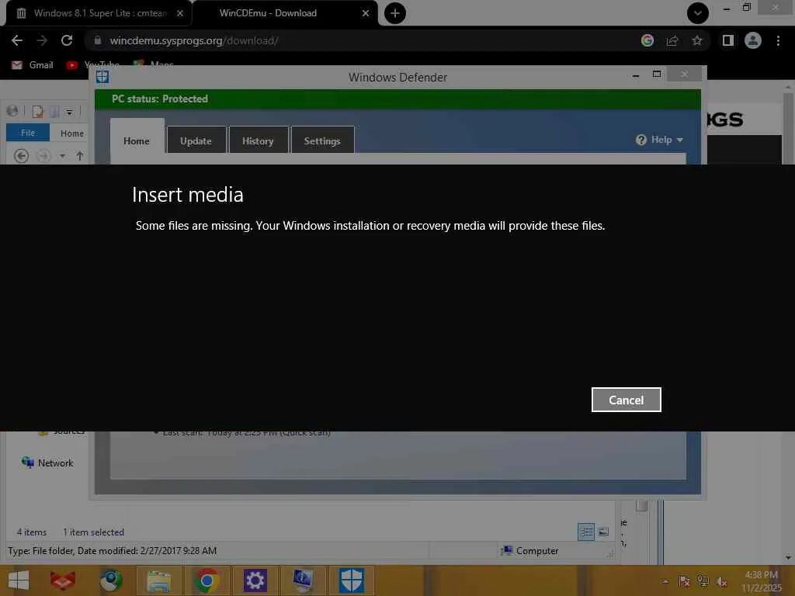
Task: Open File Explorer from taskbar
Action: tap(158, 580)
